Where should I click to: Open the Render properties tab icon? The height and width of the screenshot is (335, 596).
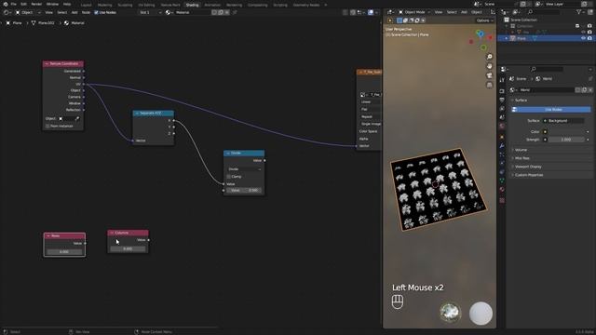click(x=502, y=91)
